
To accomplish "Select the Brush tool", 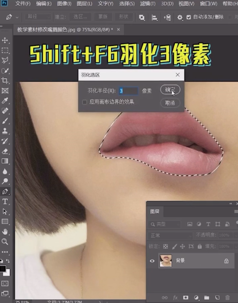I will 5,121.
